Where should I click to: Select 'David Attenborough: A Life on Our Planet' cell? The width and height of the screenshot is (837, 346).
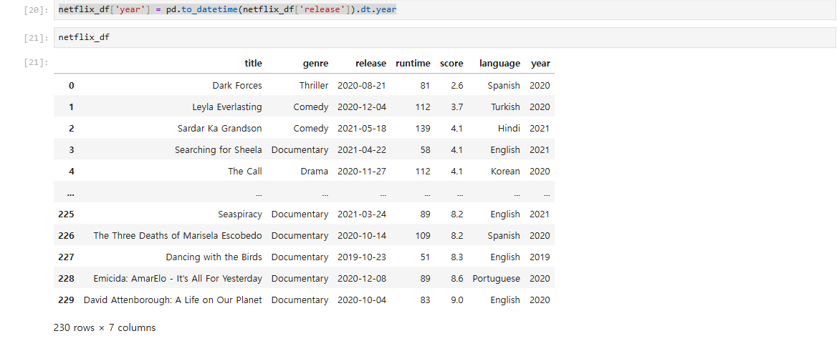coord(173,300)
